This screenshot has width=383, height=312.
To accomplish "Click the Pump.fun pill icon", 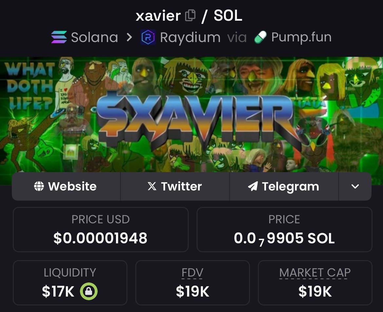I will (x=260, y=37).
